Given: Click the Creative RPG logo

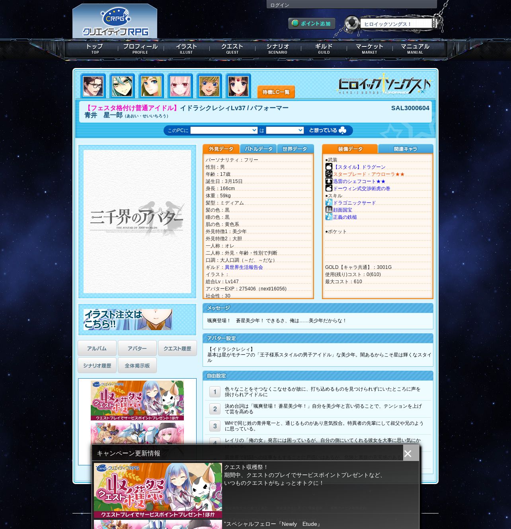Looking at the screenshot, I should pyautogui.click(x=115, y=22).
